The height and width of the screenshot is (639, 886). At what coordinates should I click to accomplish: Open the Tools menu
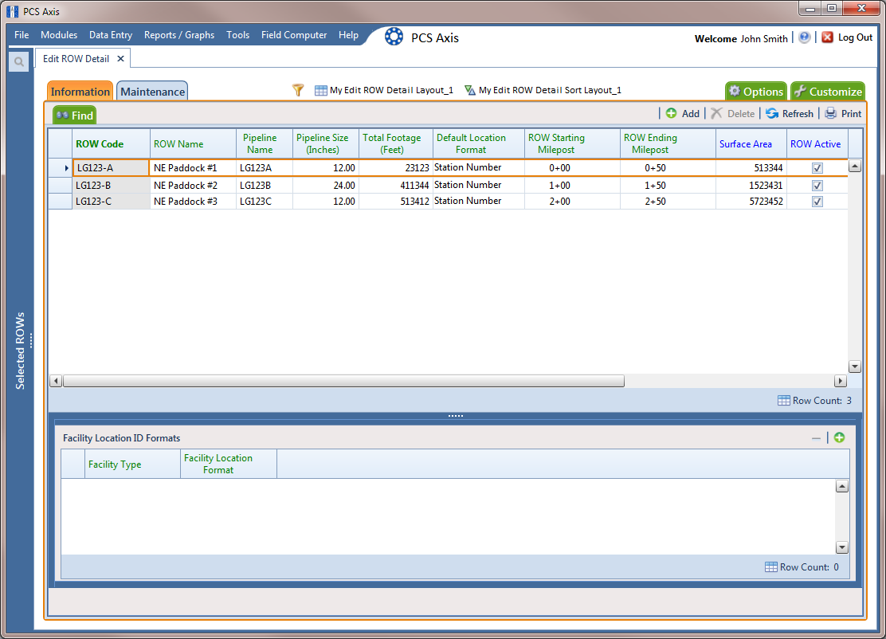[x=238, y=35]
